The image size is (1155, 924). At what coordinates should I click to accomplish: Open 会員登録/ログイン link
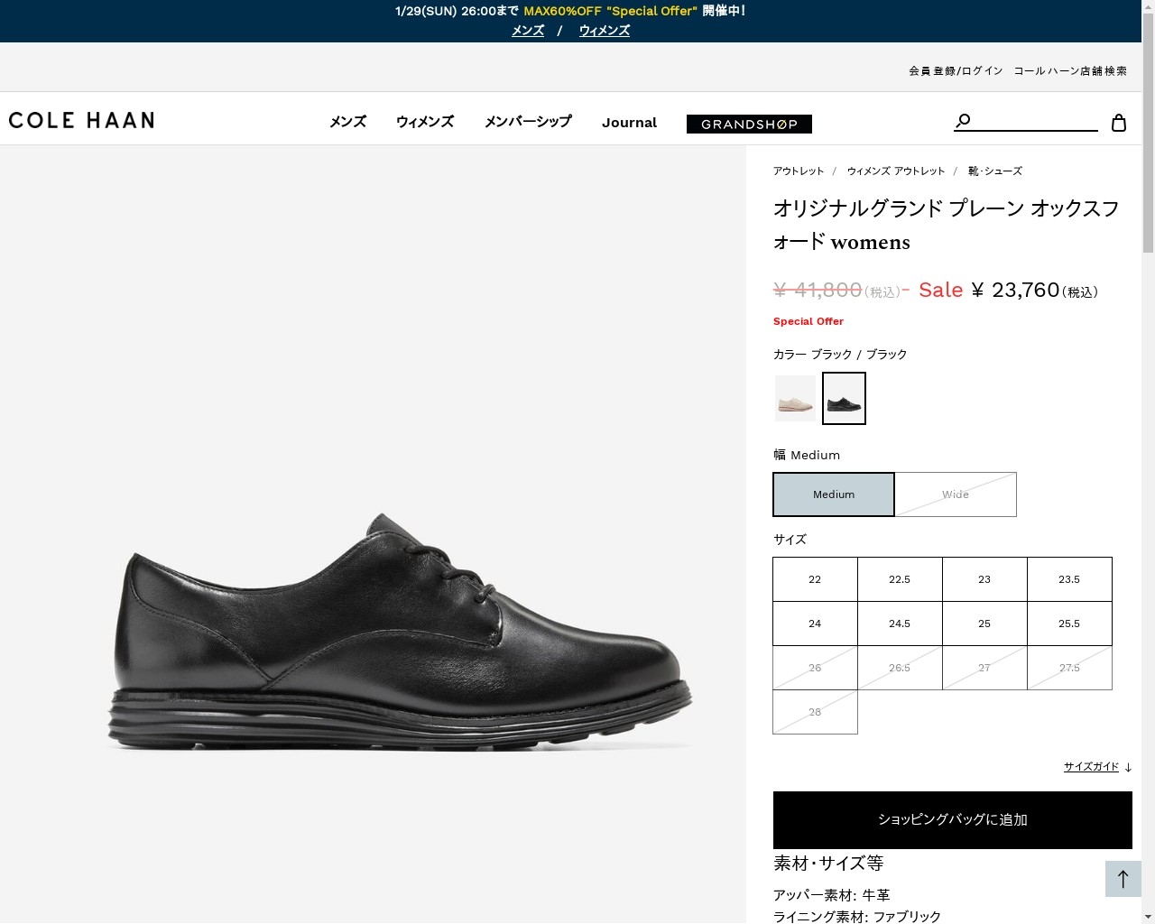pyautogui.click(x=956, y=70)
